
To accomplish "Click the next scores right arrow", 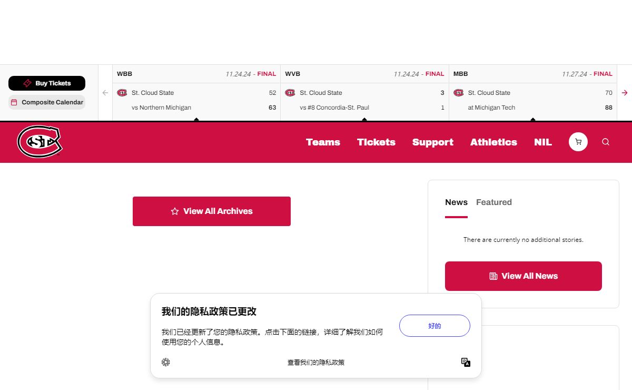I will coord(625,93).
